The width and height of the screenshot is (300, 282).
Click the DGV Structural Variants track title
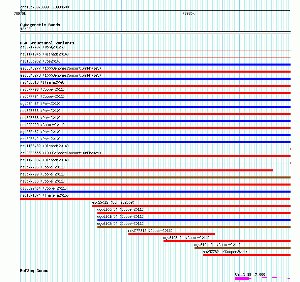(x=47, y=43)
